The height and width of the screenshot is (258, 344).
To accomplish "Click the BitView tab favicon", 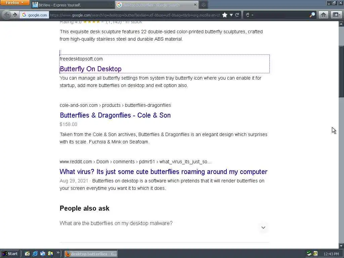I will pos(35,5).
